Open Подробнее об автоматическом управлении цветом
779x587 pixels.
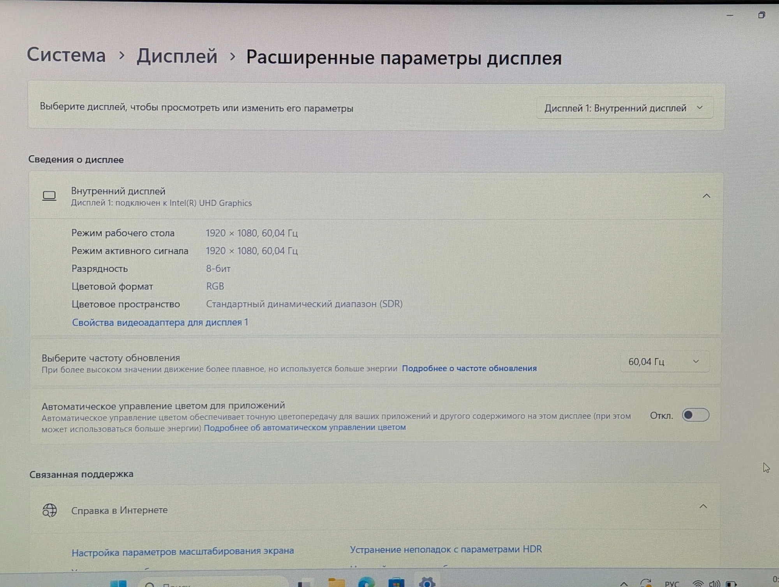[x=305, y=428]
